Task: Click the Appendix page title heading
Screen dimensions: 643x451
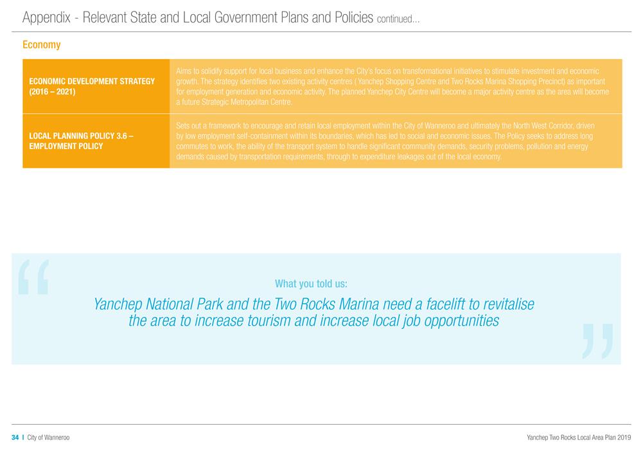Action: (x=198, y=17)
